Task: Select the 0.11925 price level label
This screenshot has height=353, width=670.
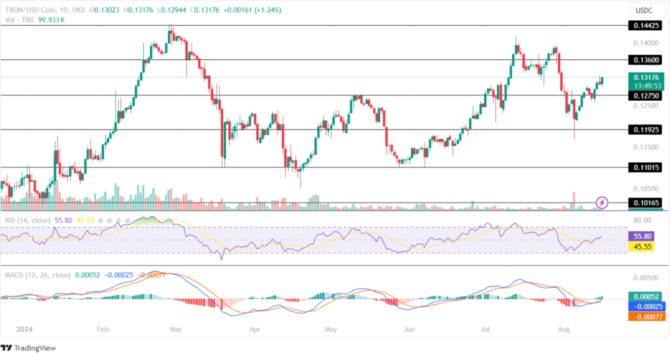Action: (644, 129)
